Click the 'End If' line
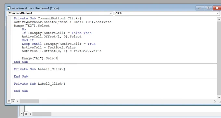Viewport: 221px width, 118px height. (28, 40)
